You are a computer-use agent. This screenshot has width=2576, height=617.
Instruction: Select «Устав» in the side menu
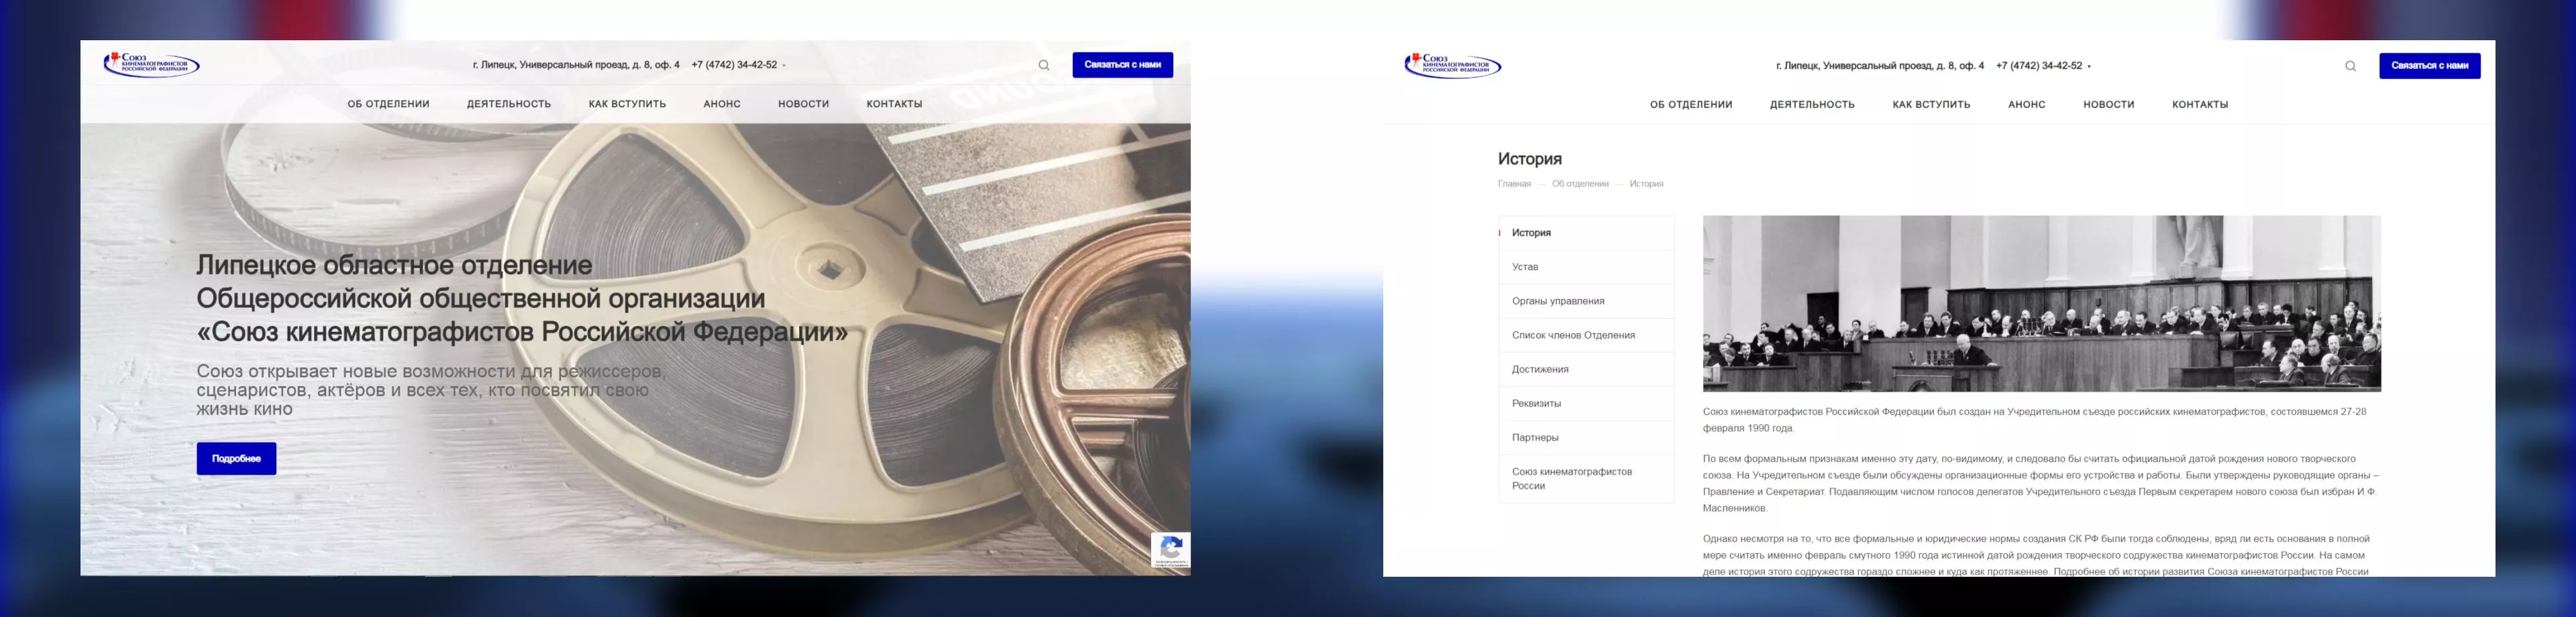pyautogui.click(x=1586, y=267)
